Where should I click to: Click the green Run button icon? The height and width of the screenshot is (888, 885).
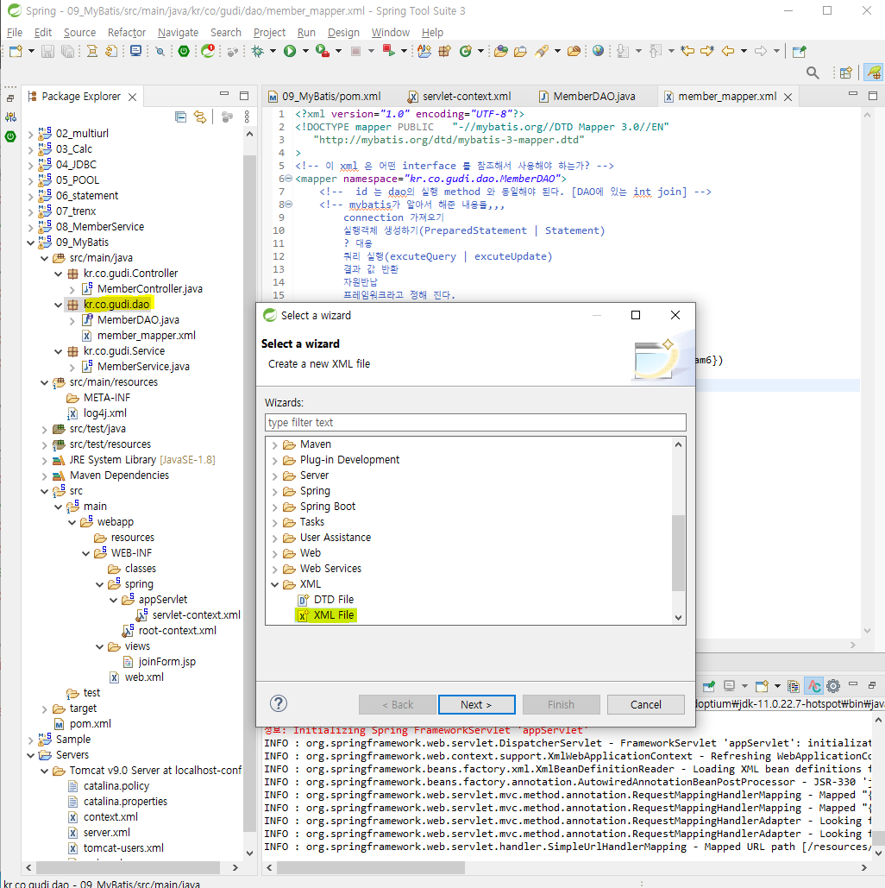point(290,52)
